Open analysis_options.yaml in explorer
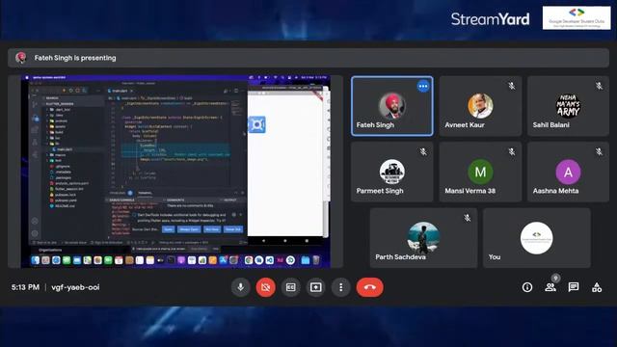617x347 pixels. point(71,183)
